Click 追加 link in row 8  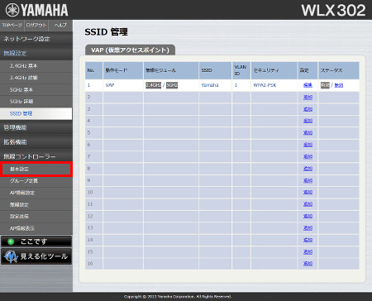click(308, 169)
